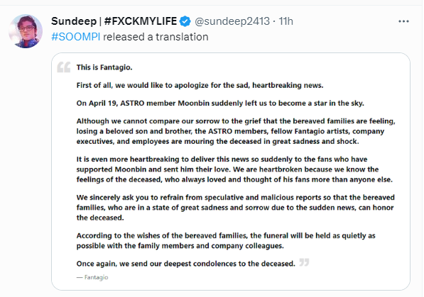424x297 pixels.
Task: Click the display name Sundeep | #FXCKMYLIFE
Action: tap(114, 21)
